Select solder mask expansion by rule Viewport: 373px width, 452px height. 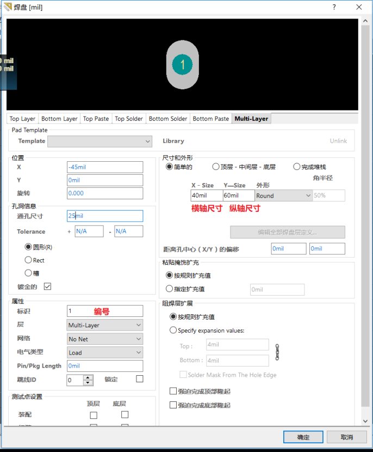173,316
